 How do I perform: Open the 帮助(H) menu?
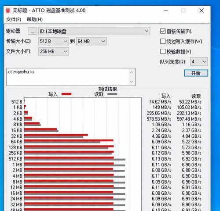point(35,19)
